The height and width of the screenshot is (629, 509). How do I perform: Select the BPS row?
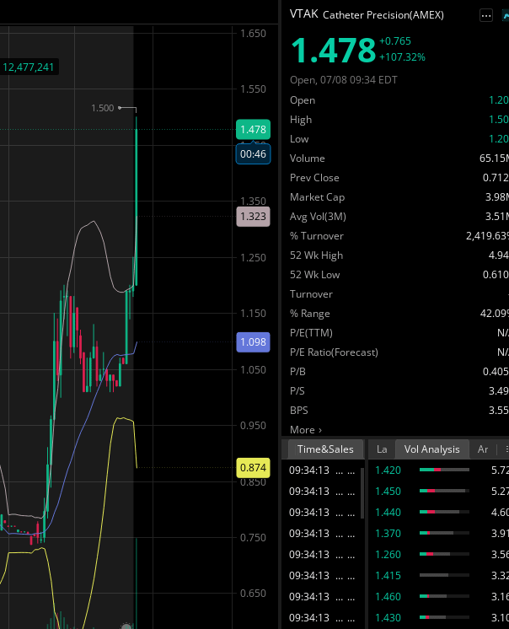(399, 411)
